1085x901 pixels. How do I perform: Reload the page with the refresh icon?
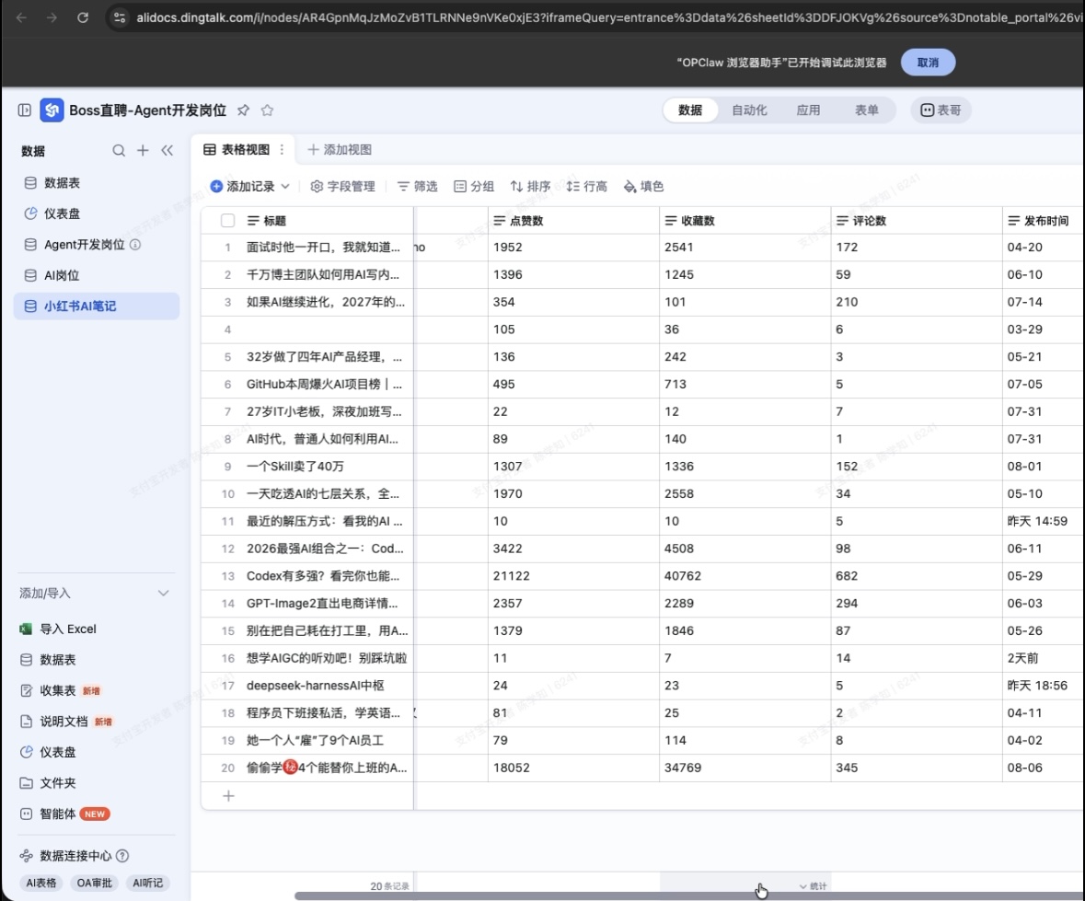(82, 17)
